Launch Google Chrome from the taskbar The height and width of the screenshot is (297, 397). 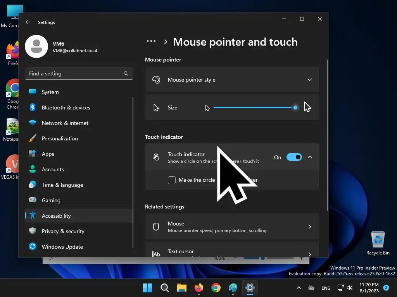click(216, 288)
